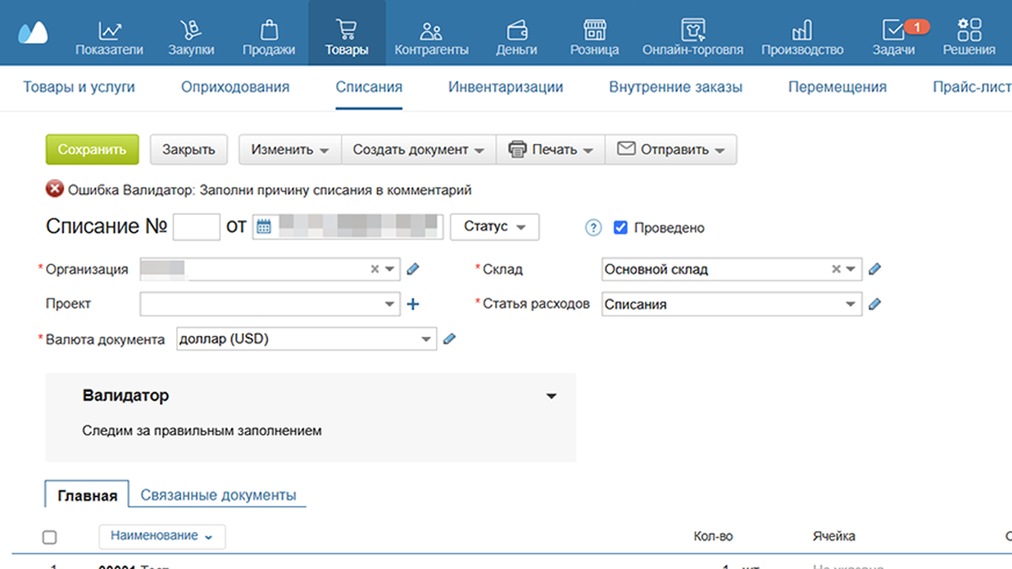Image resolution: width=1012 pixels, height=569 pixels.
Task: Uncheck the Проведено checkbox
Action: coord(621,228)
